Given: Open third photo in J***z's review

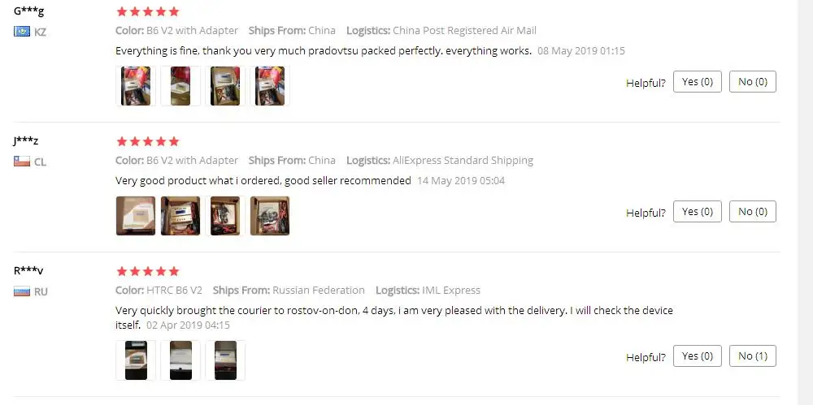Looking at the screenshot, I should [x=225, y=216].
